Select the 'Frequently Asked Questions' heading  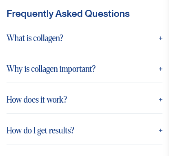point(68,14)
